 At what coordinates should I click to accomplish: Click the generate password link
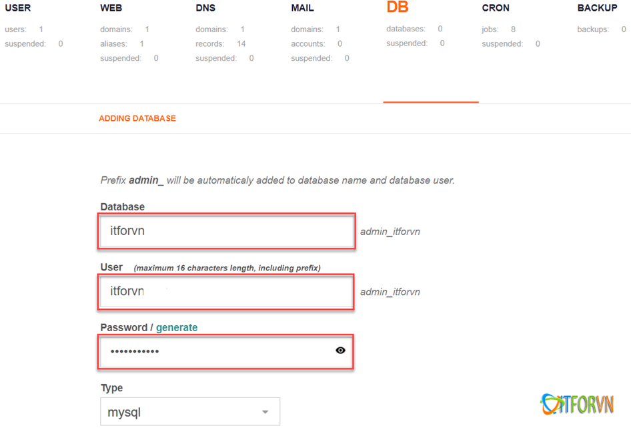pos(177,327)
